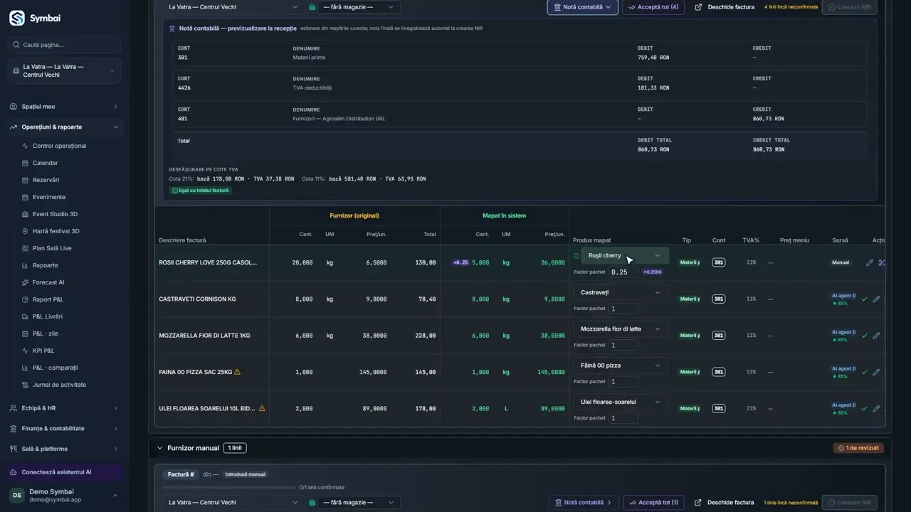Click Factor pachet field with value 0.25
Image resolution: width=911 pixels, height=512 pixels.
(x=623, y=272)
